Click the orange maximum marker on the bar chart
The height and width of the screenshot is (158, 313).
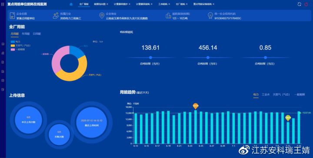coord(196,106)
